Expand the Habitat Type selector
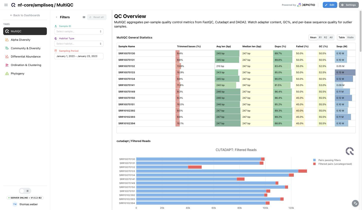The width and height of the screenshot is (362, 210). (x=79, y=44)
